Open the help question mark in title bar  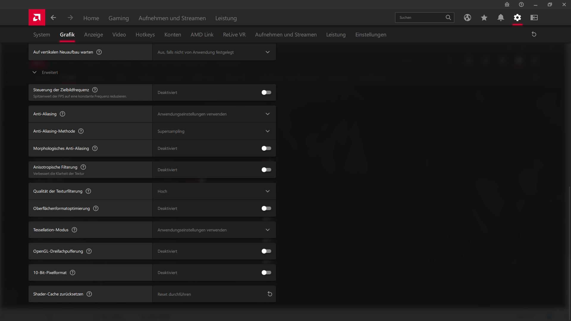tap(521, 4)
